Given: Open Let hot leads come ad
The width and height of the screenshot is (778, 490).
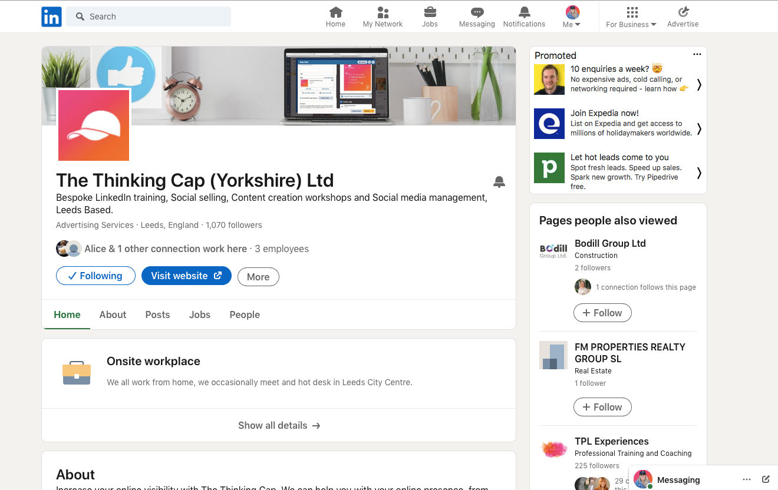Looking at the screenshot, I should (619, 157).
